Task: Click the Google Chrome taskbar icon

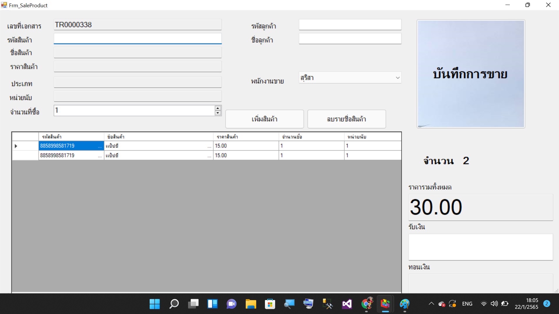Action: 367,304
